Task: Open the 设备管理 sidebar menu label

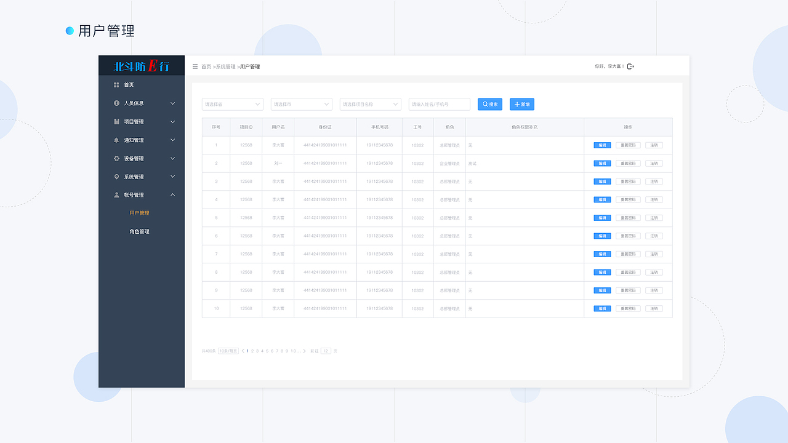Action: [134, 158]
